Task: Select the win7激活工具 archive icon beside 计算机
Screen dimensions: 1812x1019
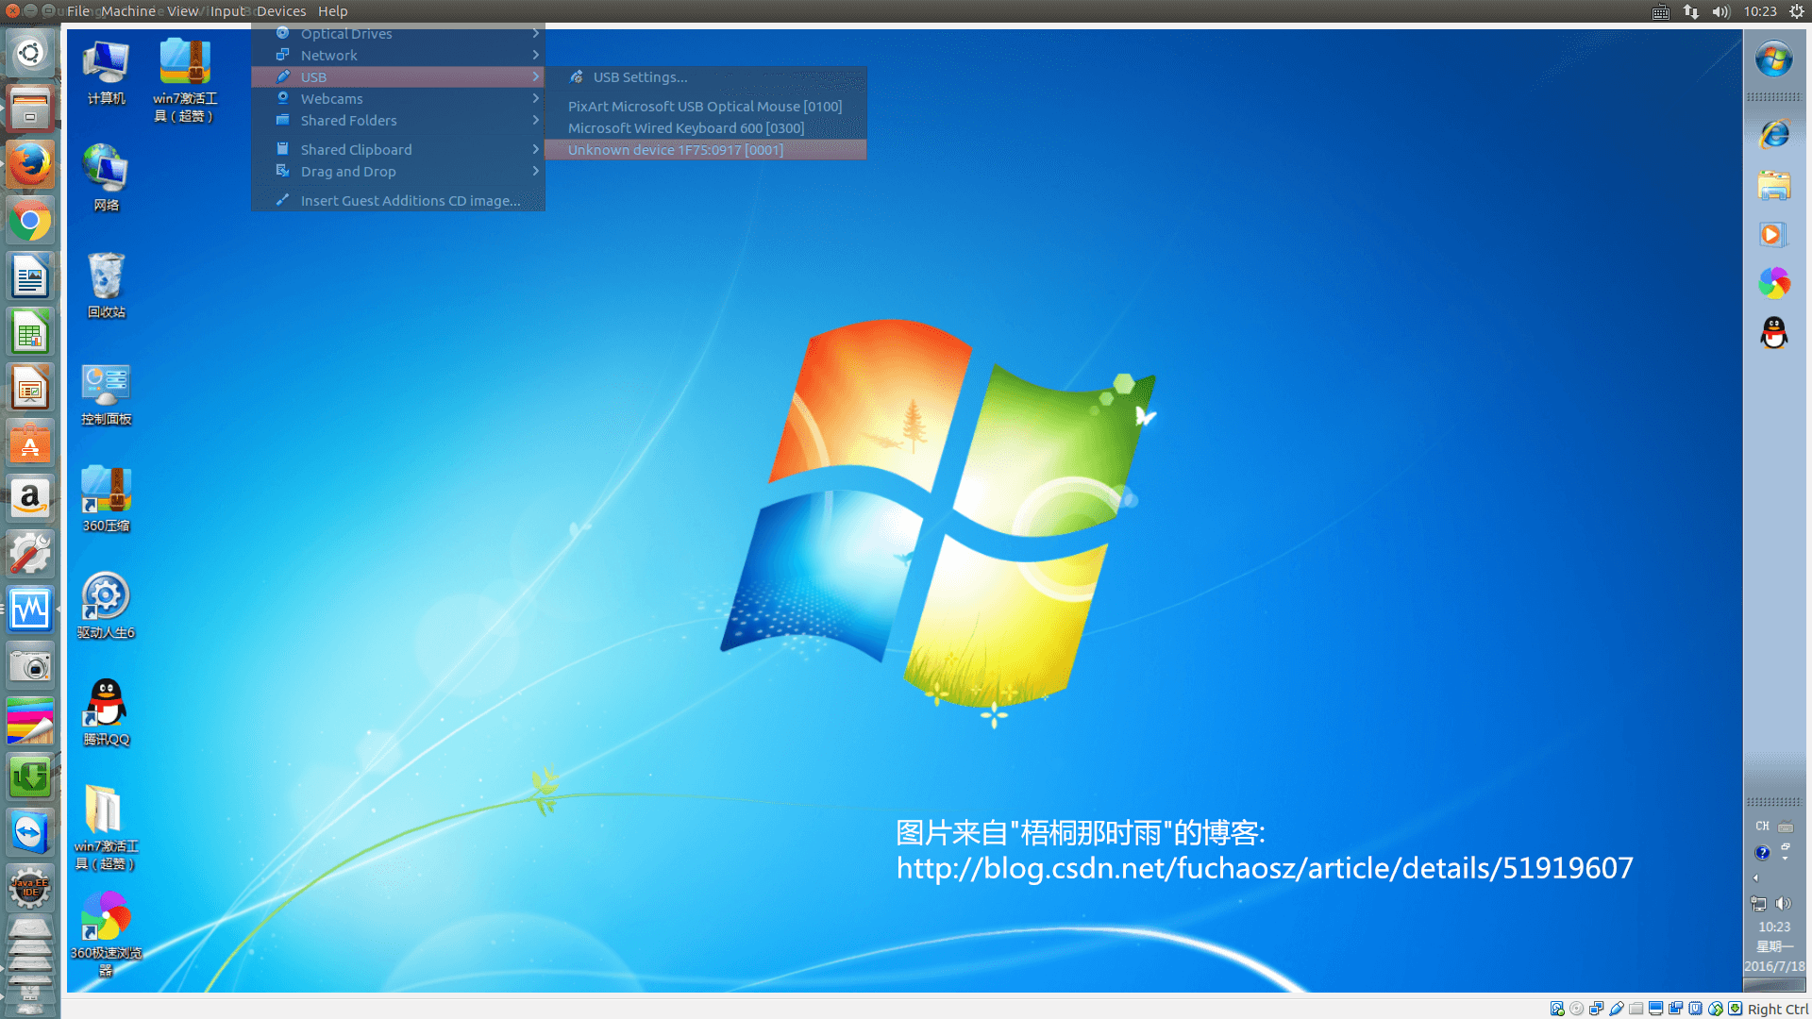Action: [185, 80]
